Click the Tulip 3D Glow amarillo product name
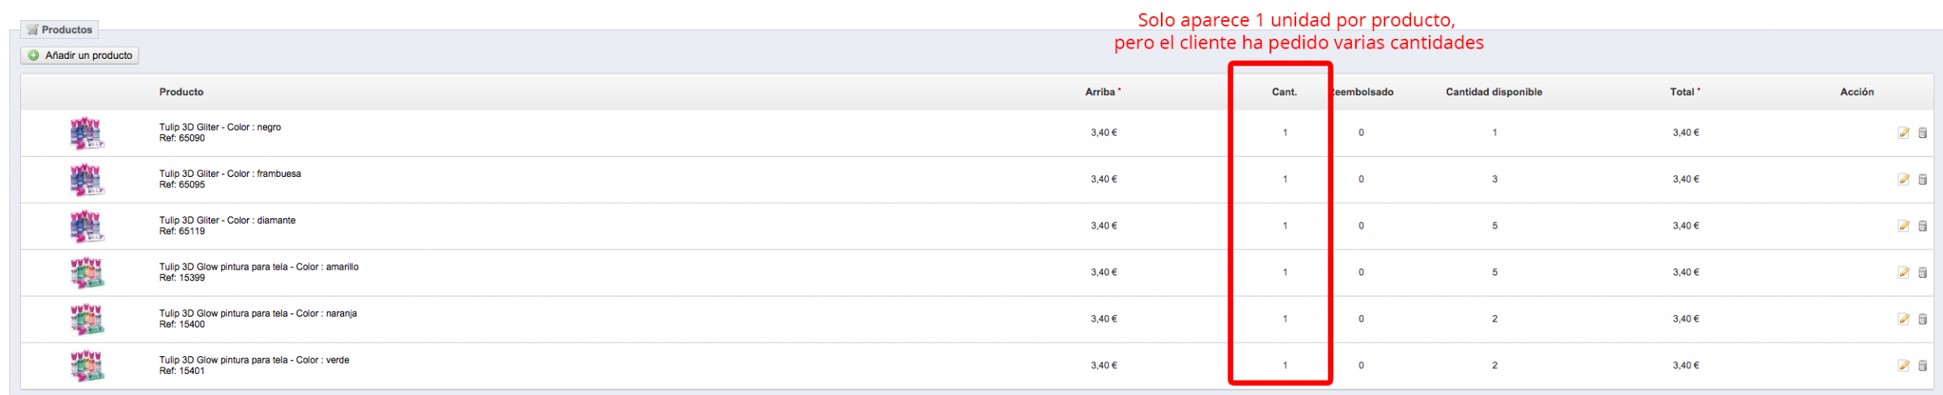 coord(258,267)
